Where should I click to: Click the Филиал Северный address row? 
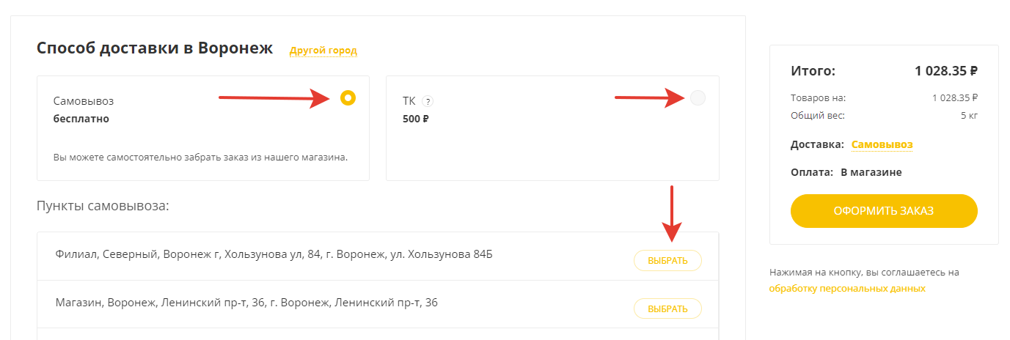point(274,255)
